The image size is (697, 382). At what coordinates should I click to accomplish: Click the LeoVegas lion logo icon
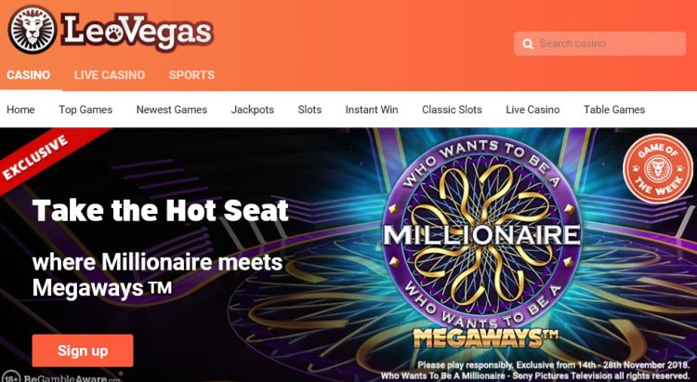pos(33,30)
